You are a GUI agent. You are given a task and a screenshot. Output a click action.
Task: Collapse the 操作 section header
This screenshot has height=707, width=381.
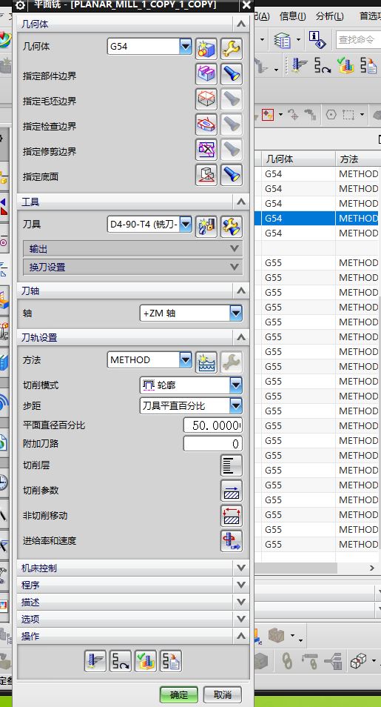pos(133,636)
